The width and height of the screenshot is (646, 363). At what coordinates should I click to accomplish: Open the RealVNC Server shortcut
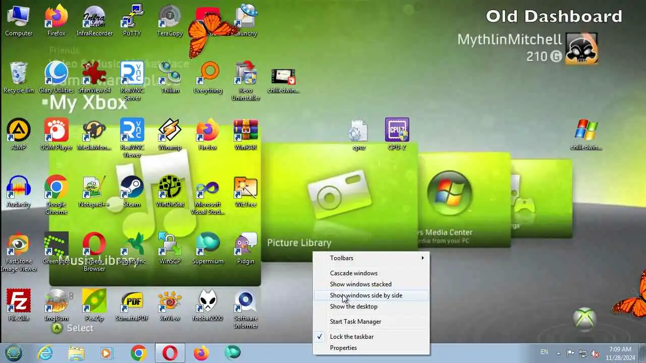(132, 81)
